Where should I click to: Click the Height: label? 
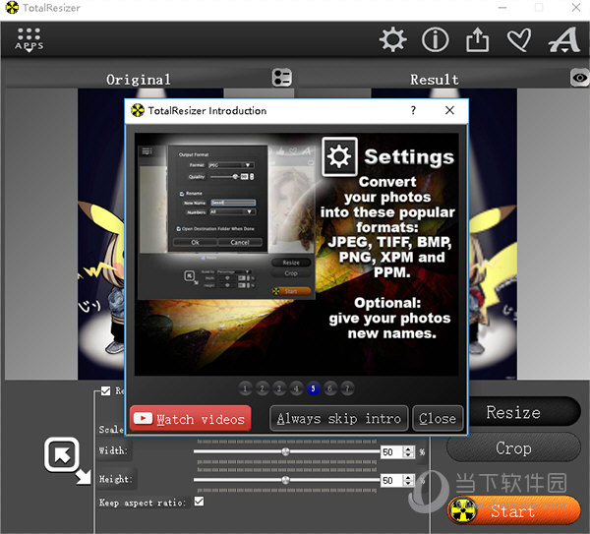click(115, 479)
